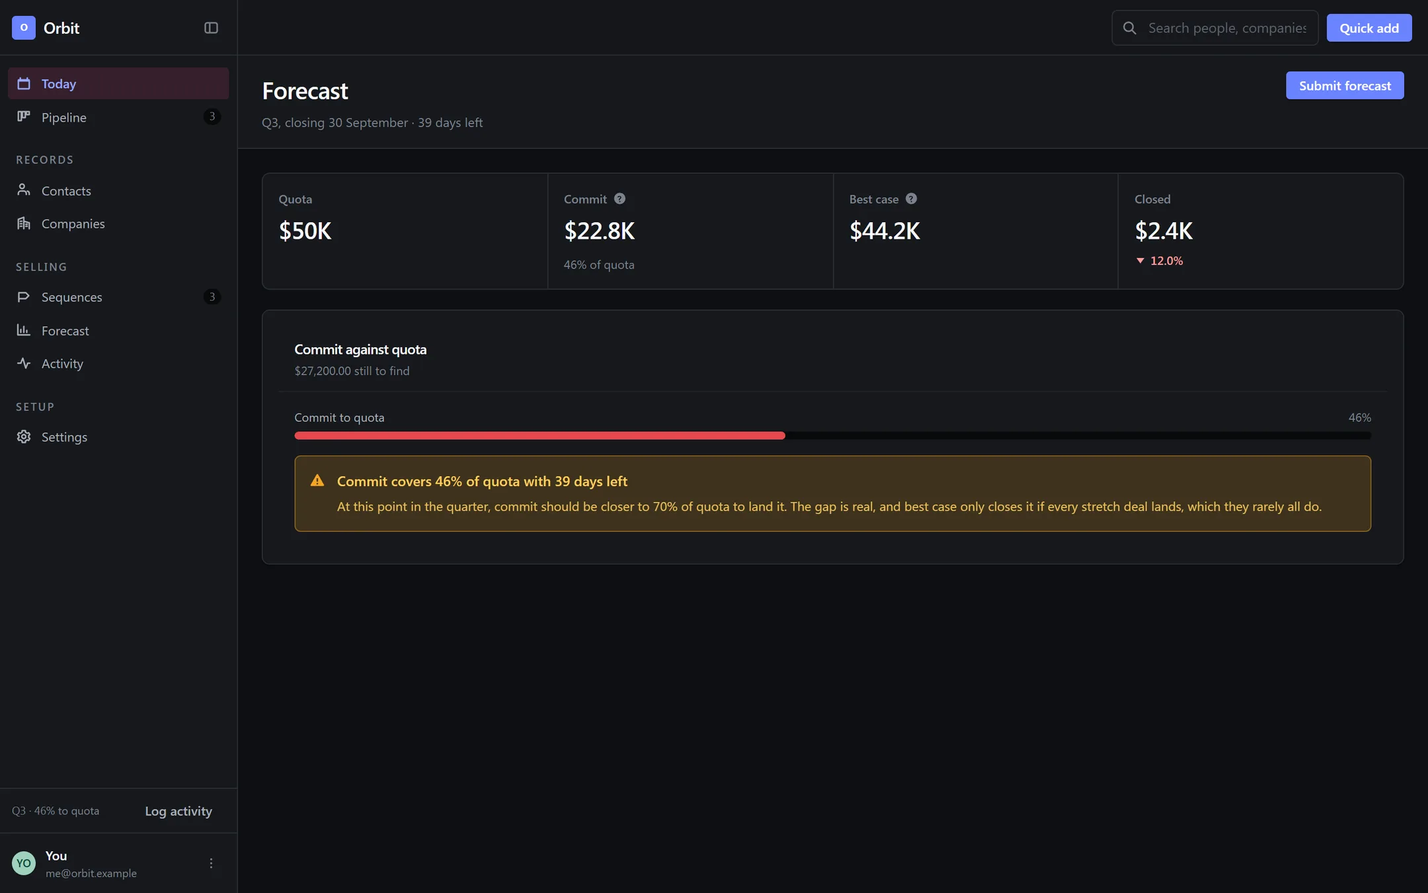Screen dimensions: 1428x893
Task: Select Pipeline in the sidebar
Action: (x=118, y=117)
